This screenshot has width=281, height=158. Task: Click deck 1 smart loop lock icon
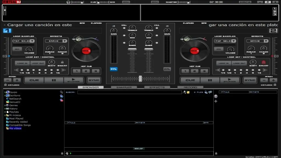pyautogui.click(x=62, y=62)
